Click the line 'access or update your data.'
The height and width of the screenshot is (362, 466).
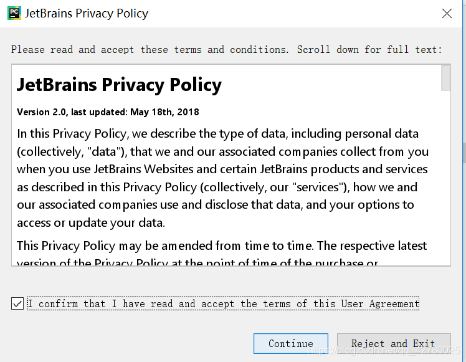(x=91, y=222)
